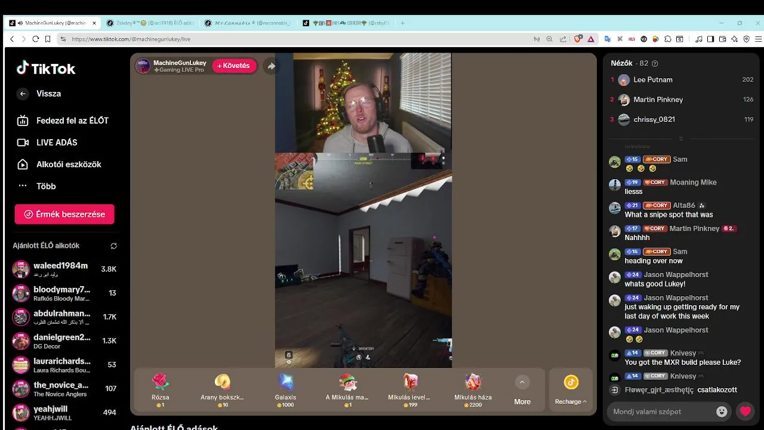Reload the TikTok live page

[35, 39]
